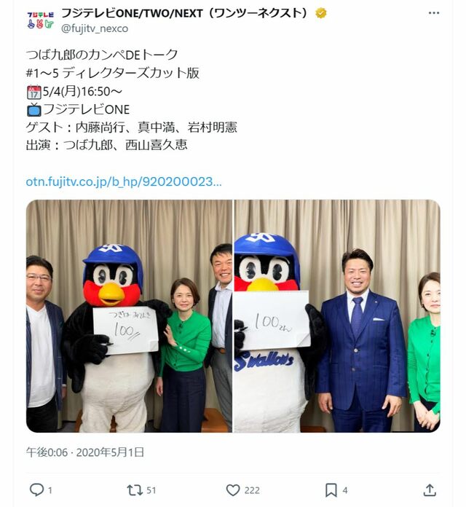Open the left photo with three people
The width and height of the screenshot is (466, 507).
point(129,316)
